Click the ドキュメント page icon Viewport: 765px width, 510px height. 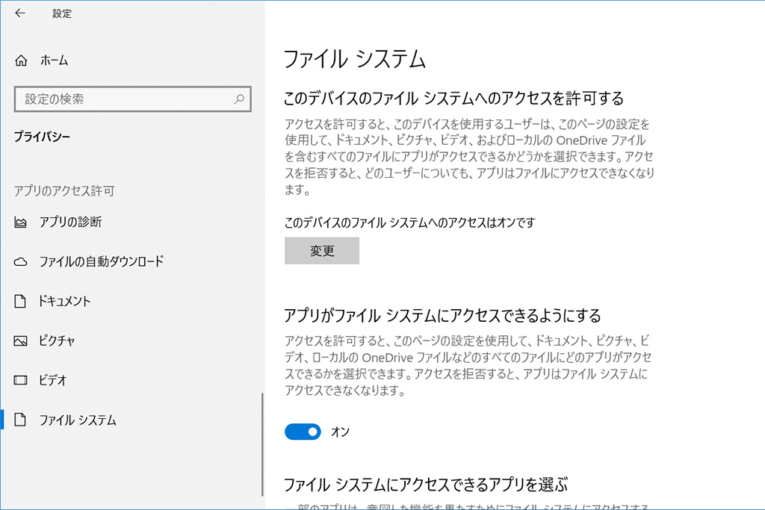pos(21,302)
